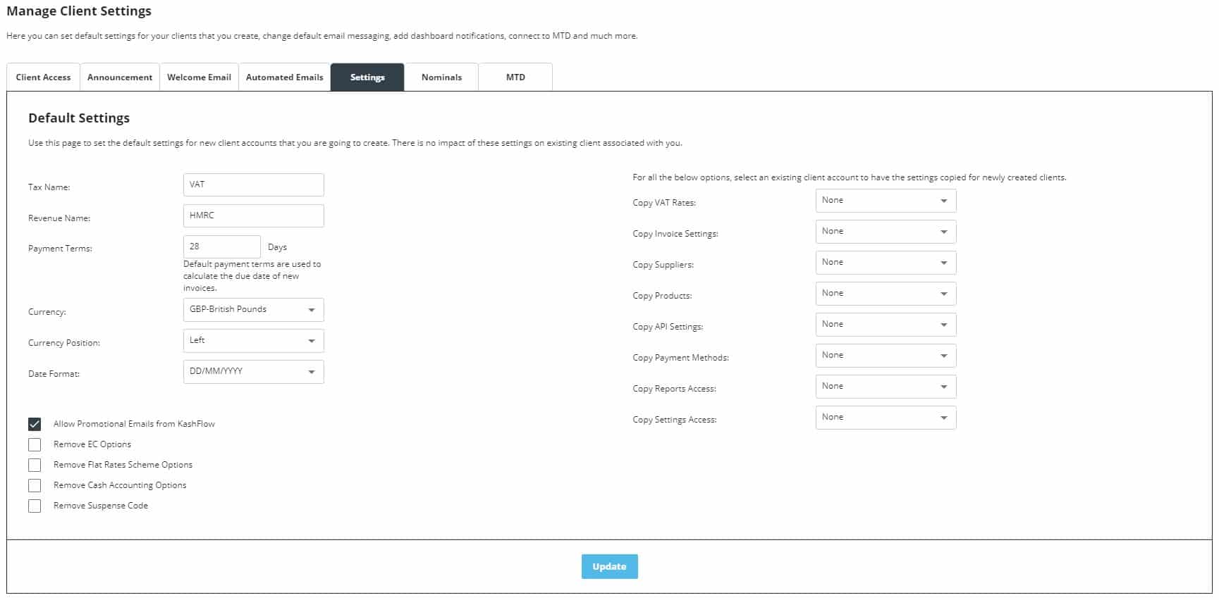Check the Remove Suspense Code box
Image resolution: width=1219 pixels, height=600 pixels.
[x=35, y=506]
